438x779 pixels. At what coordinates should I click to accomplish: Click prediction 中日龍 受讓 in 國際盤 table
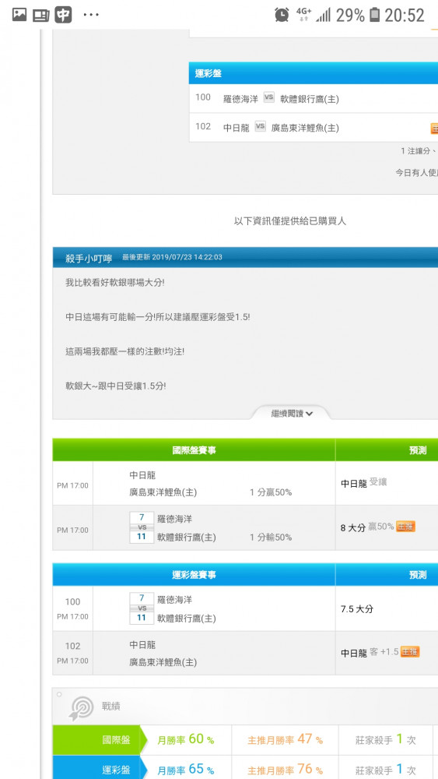[x=363, y=483]
